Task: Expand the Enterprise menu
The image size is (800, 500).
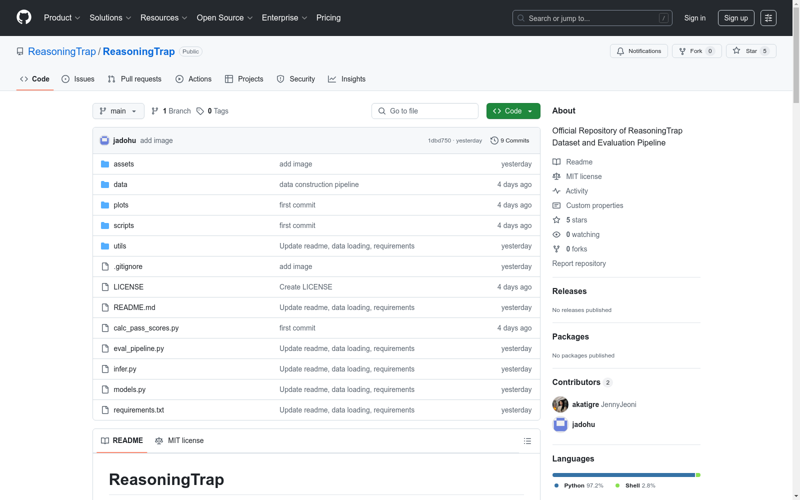Action: (x=284, y=18)
